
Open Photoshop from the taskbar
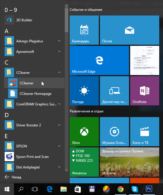149,189
